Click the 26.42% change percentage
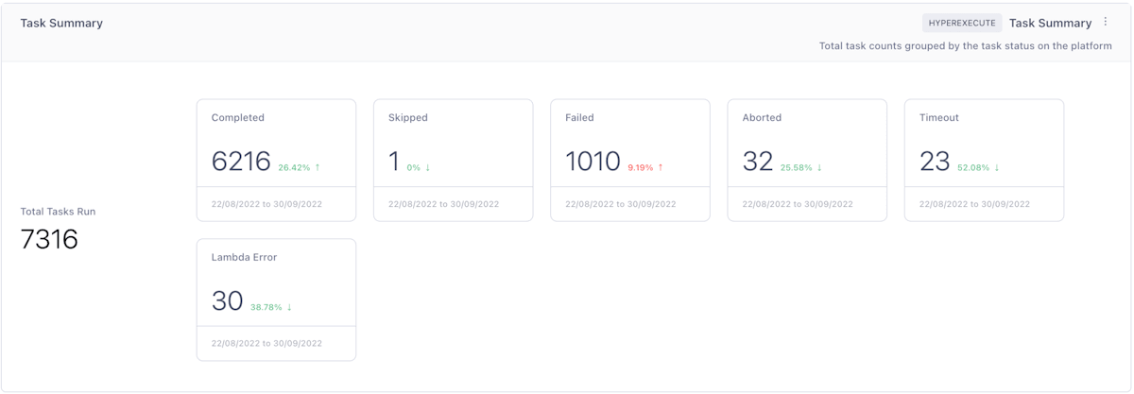The image size is (1134, 394). pos(294,167)
